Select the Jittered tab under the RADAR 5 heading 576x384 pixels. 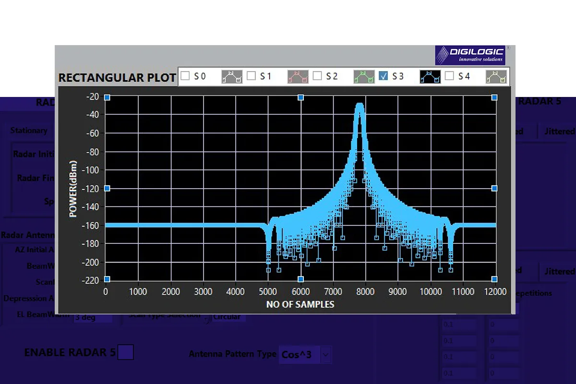pyautogui.click(x=559, y=131)
